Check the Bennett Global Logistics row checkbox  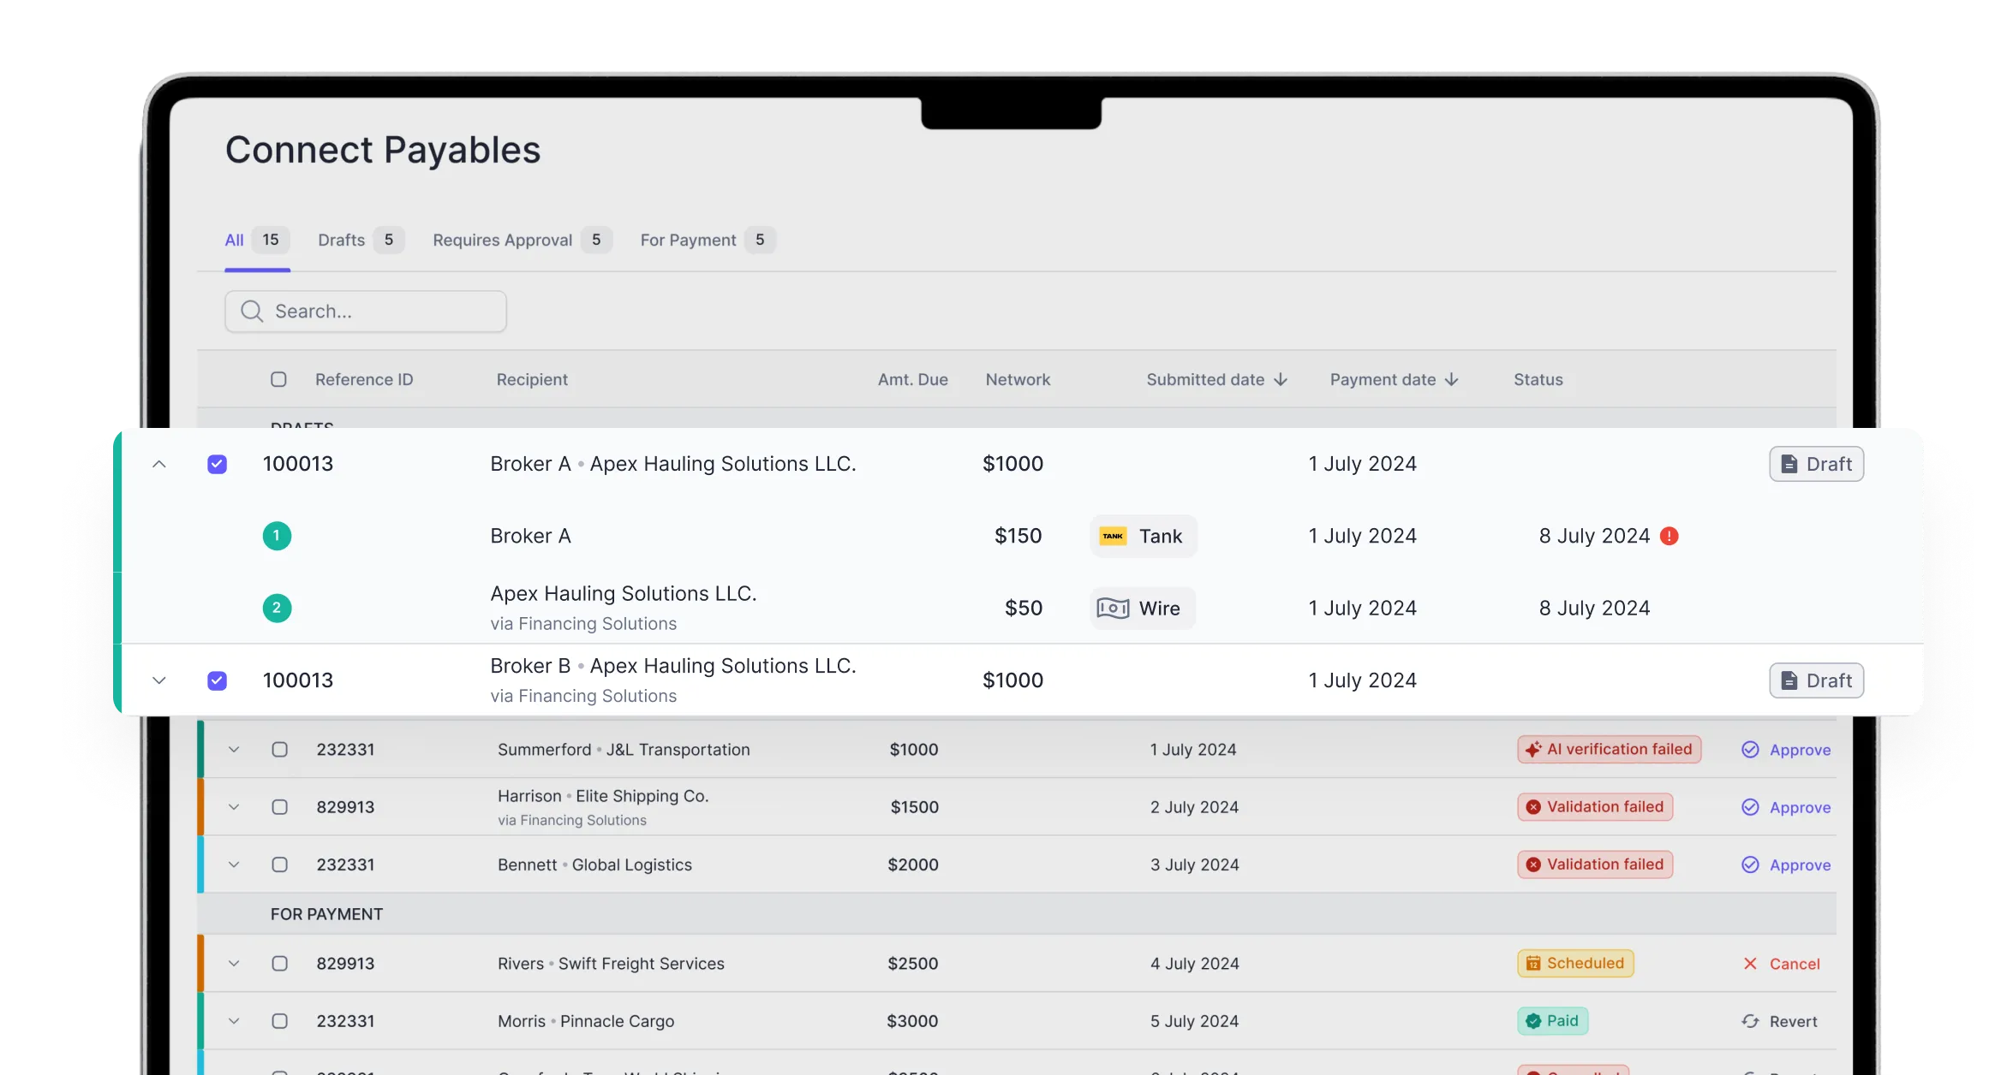(278, 864)
